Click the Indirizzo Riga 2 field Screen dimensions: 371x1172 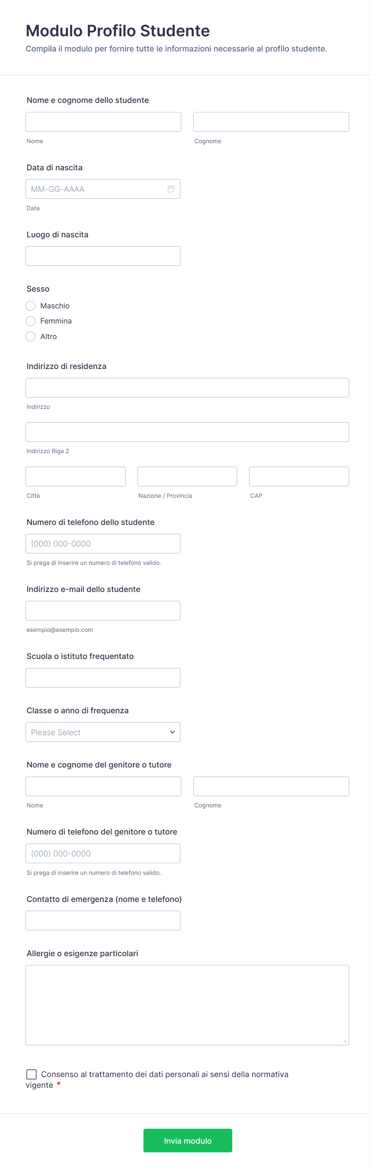[187, 432]
